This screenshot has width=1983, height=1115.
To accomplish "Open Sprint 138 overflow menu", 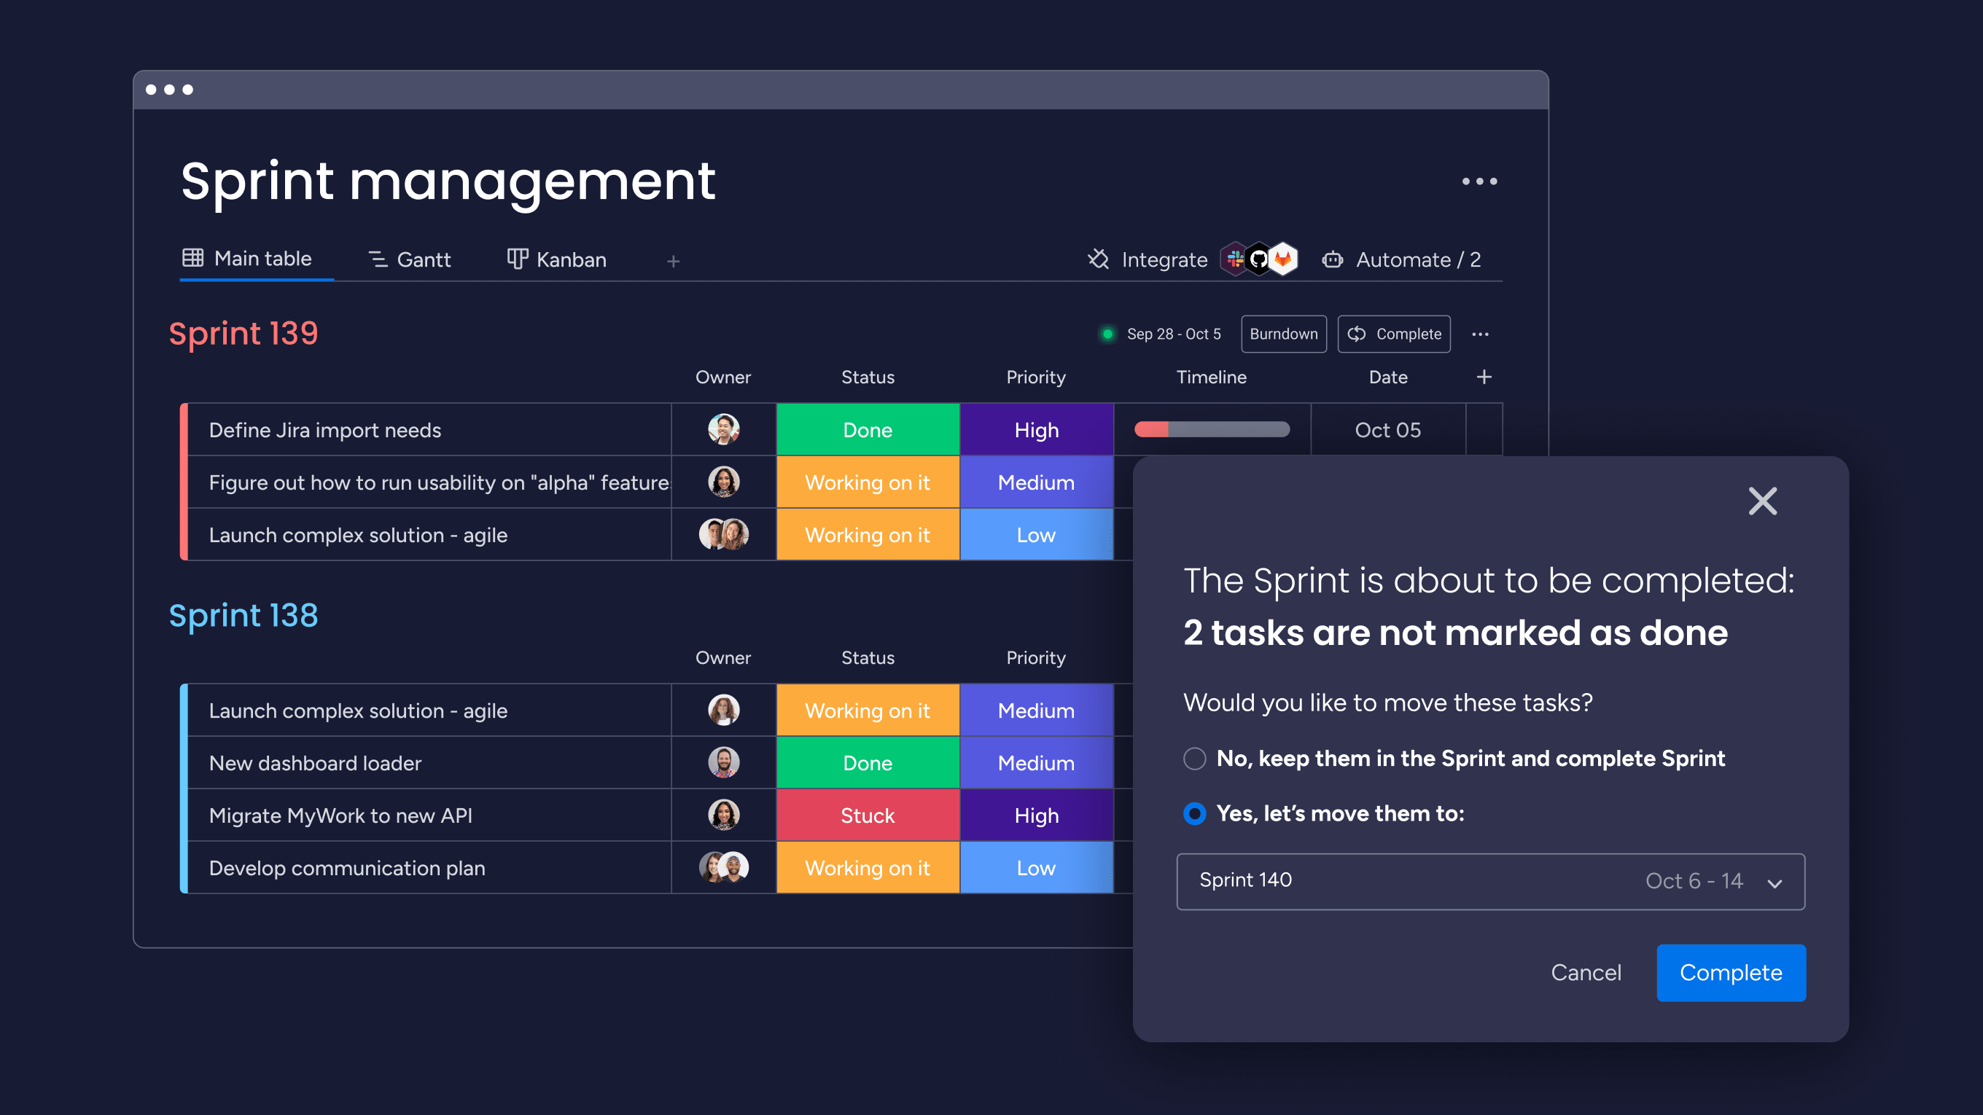I will (1484, 615).
